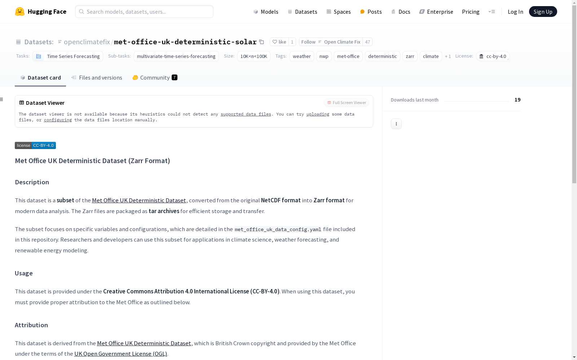This screenshot has width=577, height=360.
Task: Go to Datasets in navigation
Action: pos(302,12)
